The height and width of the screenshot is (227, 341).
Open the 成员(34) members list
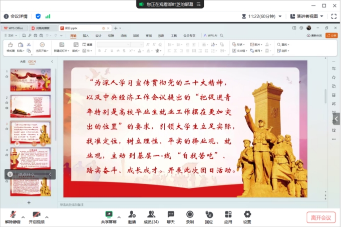point(151,215)
